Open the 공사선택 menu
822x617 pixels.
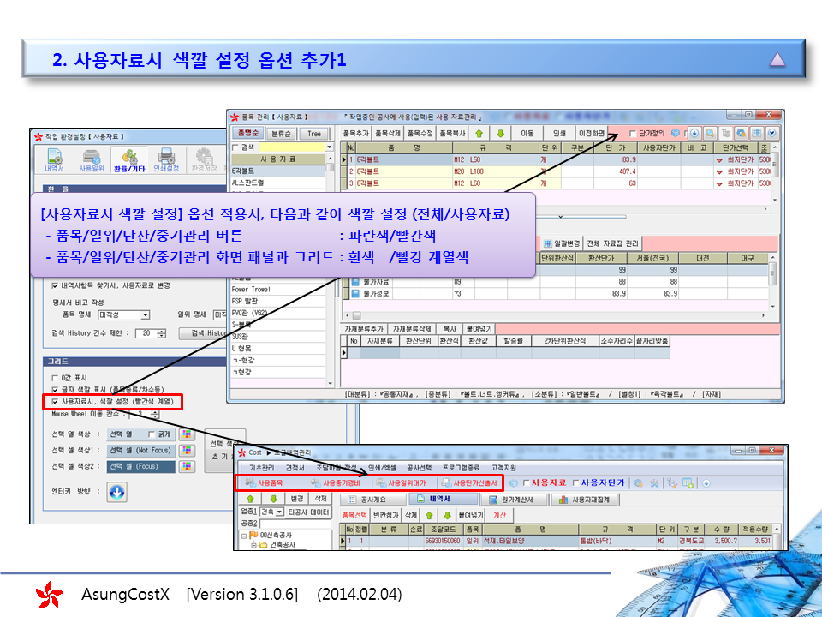(419, 468)
